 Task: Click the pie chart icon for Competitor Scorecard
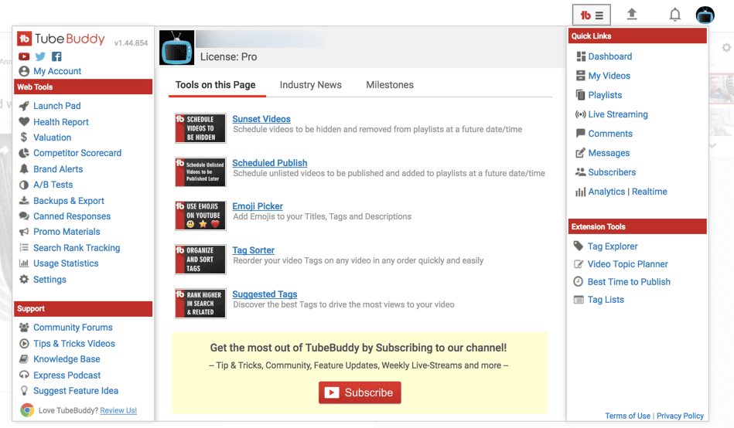[24, 153]
